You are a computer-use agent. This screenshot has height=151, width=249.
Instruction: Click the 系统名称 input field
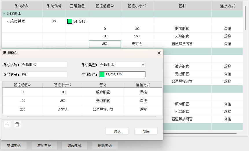click(44, 65)
